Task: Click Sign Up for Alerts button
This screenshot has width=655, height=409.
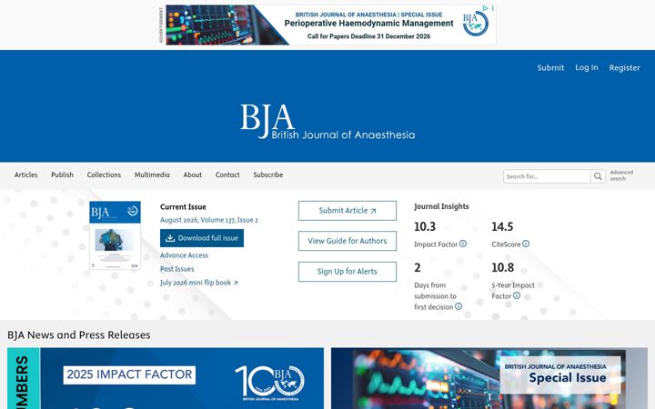Action: tap(348, 272)
